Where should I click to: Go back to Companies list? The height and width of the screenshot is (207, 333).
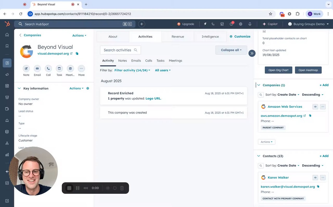point(30,35)
